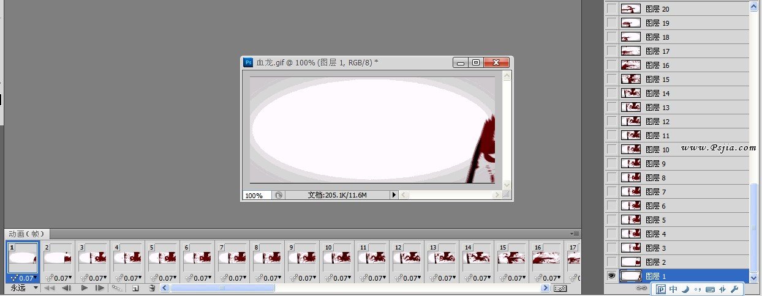Show 图层 3 via its visibility box
762x296 pixels.
click(x=611, y=248)
